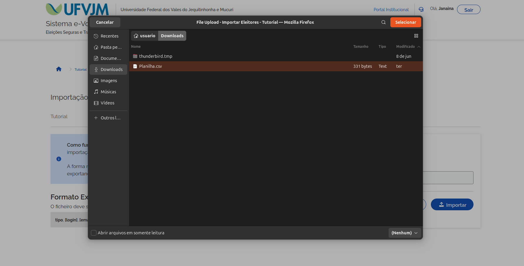Click the home breadcrumb icon on the webpage

pos(59,69)
